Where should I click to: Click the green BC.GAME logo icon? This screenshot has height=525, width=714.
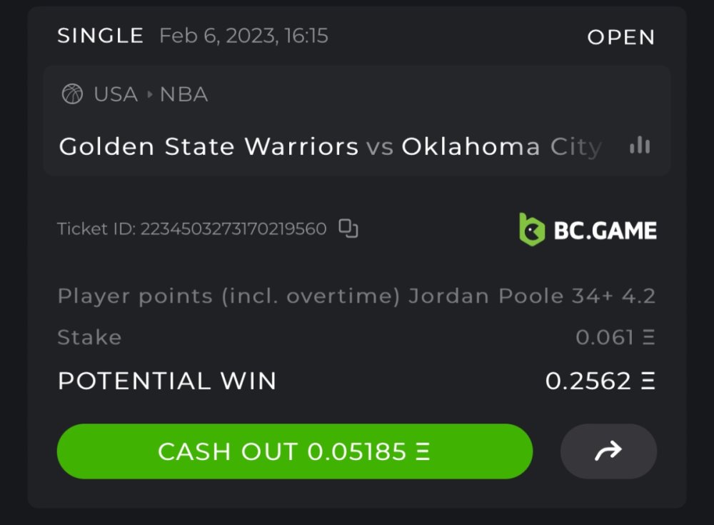coord(532,229)
